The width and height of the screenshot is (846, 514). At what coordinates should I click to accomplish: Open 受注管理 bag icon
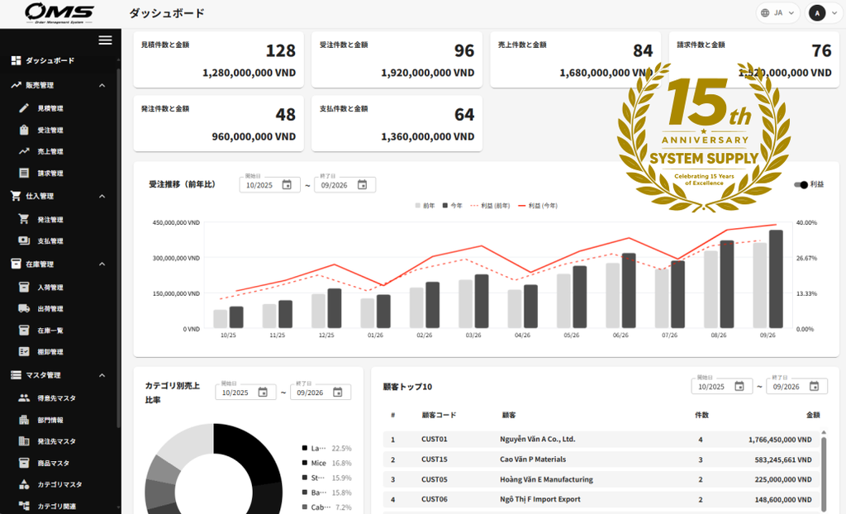coord(24,130)
